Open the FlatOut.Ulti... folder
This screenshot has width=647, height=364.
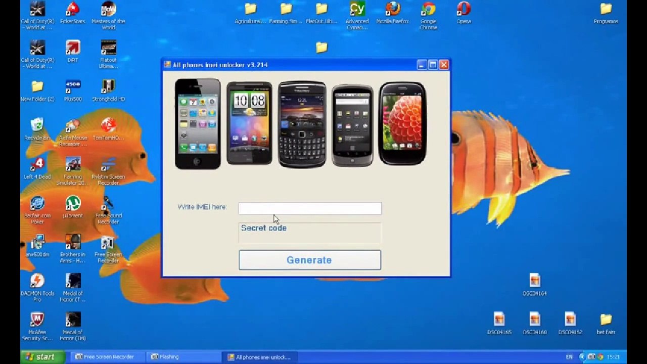click(x=321, y=13)
